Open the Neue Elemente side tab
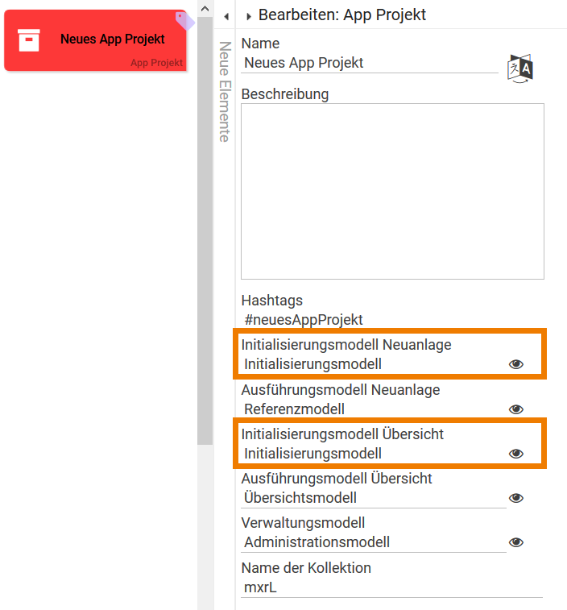The width and height of the screenshot is (567, 610). 225,92
